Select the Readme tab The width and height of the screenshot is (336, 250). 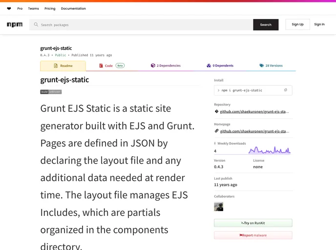click(63, 66)
